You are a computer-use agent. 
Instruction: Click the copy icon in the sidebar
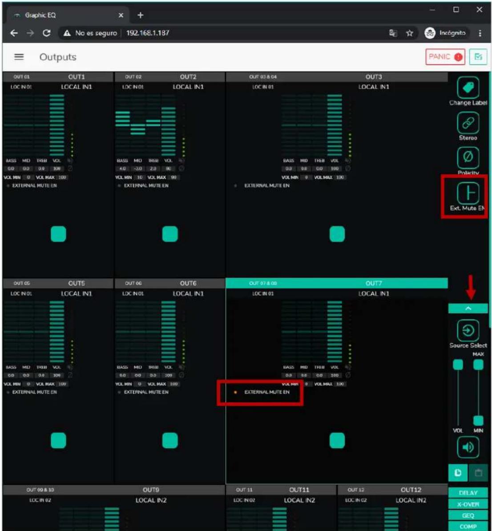tap(458, 473)
